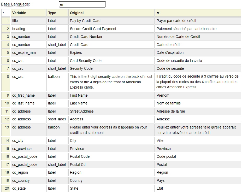
Task: Select the 'Nom de famille' translation field
Action: (198, 103)
